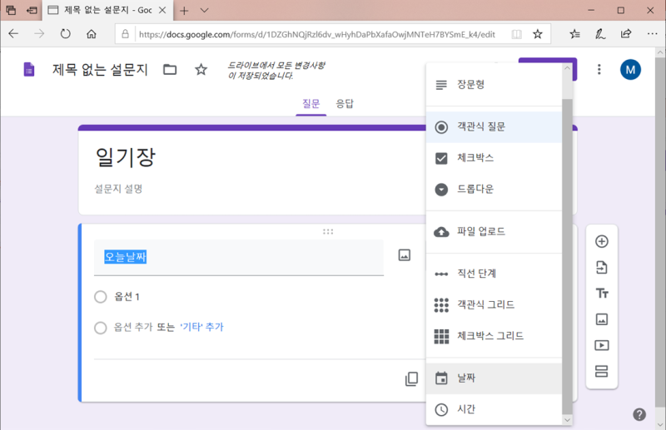Edit the 옵션 1 option text

[127, 296]
